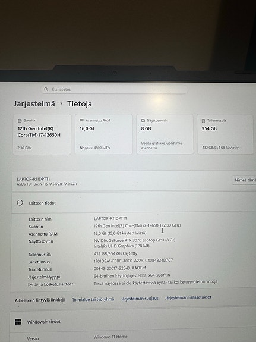
Task: Click the '2.30 GHz' processor card text
Action: pyautogui.click(x=24, y=148)
